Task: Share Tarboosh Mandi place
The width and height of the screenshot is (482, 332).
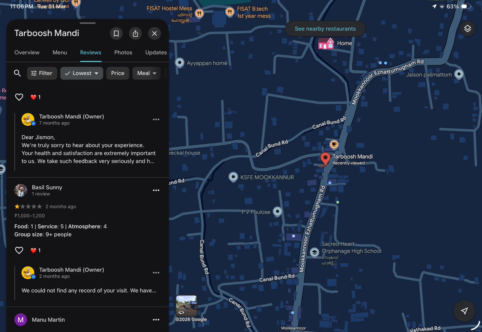Action: [135, 33]
